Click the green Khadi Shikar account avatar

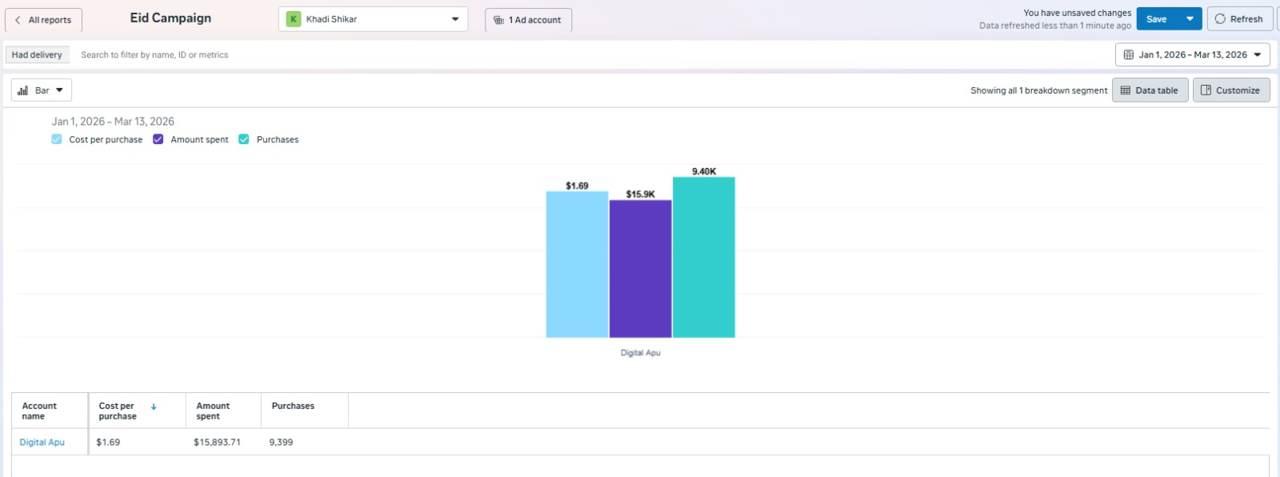pyautogui.click(x=294, y=19)
